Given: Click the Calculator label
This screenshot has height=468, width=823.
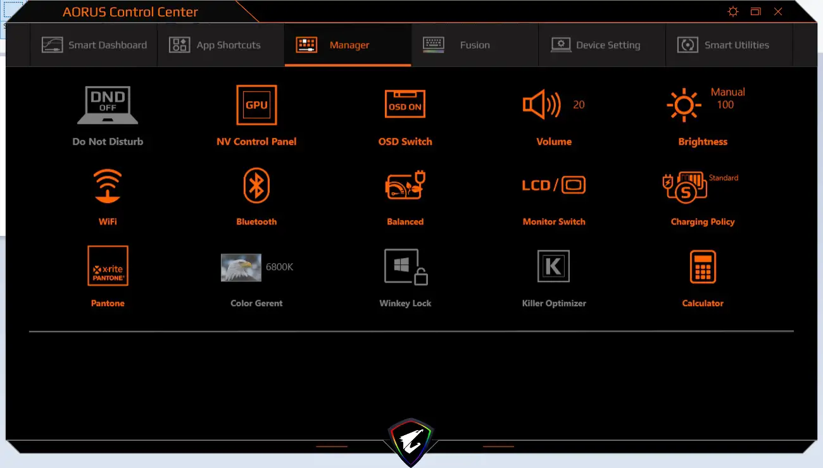Looking at the screenshot, I should pos(703,304).
